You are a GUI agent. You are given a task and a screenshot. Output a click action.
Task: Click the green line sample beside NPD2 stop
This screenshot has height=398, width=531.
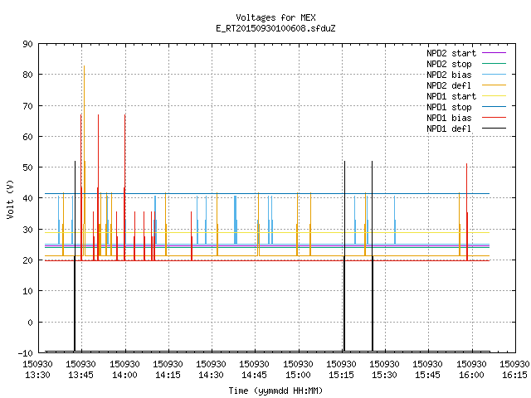tap(494, 64)
